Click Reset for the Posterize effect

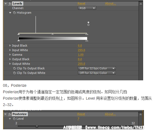click(x=81, y=114)
